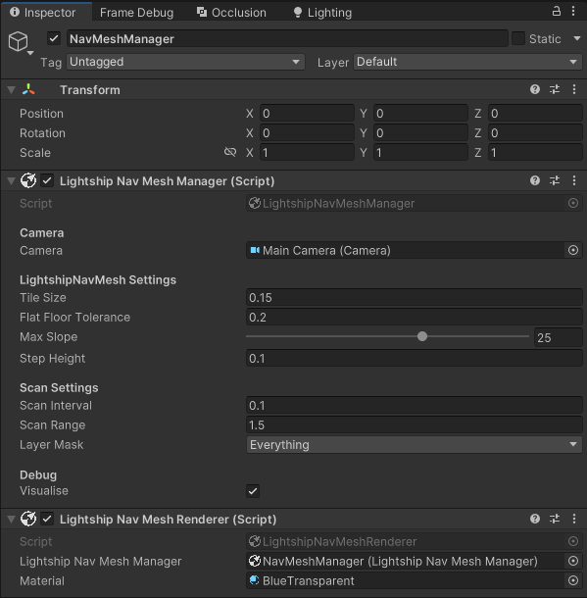587x598 pixels.
Task: Open the Tag dropdown showing Untagged
Action: tap(185, 62)
